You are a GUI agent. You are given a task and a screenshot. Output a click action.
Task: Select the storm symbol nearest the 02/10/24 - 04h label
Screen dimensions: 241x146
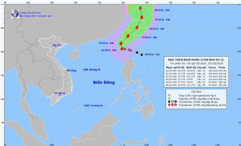pyautogui.click(x=121, y=43)
